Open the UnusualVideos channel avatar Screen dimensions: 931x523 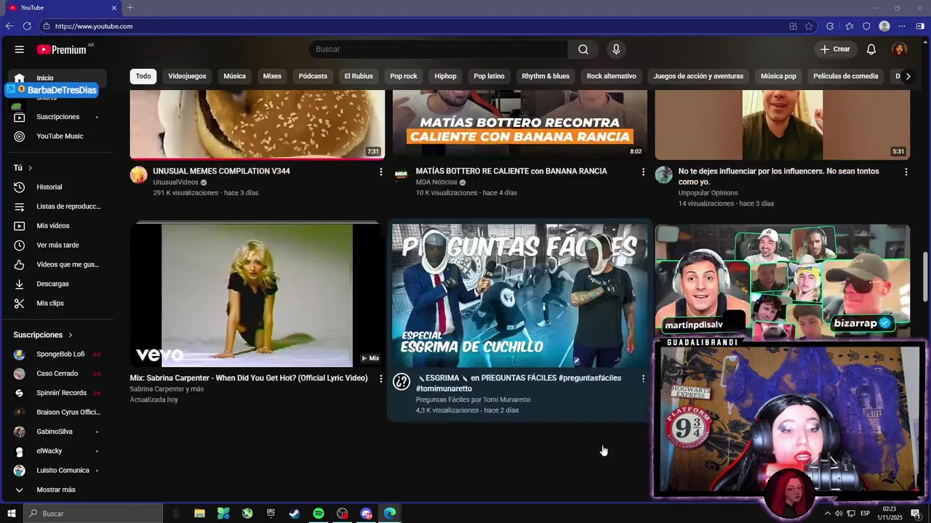tap(138, 175)
